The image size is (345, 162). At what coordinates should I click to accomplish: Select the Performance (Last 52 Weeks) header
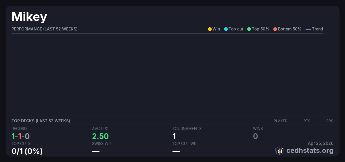(45, 29)
